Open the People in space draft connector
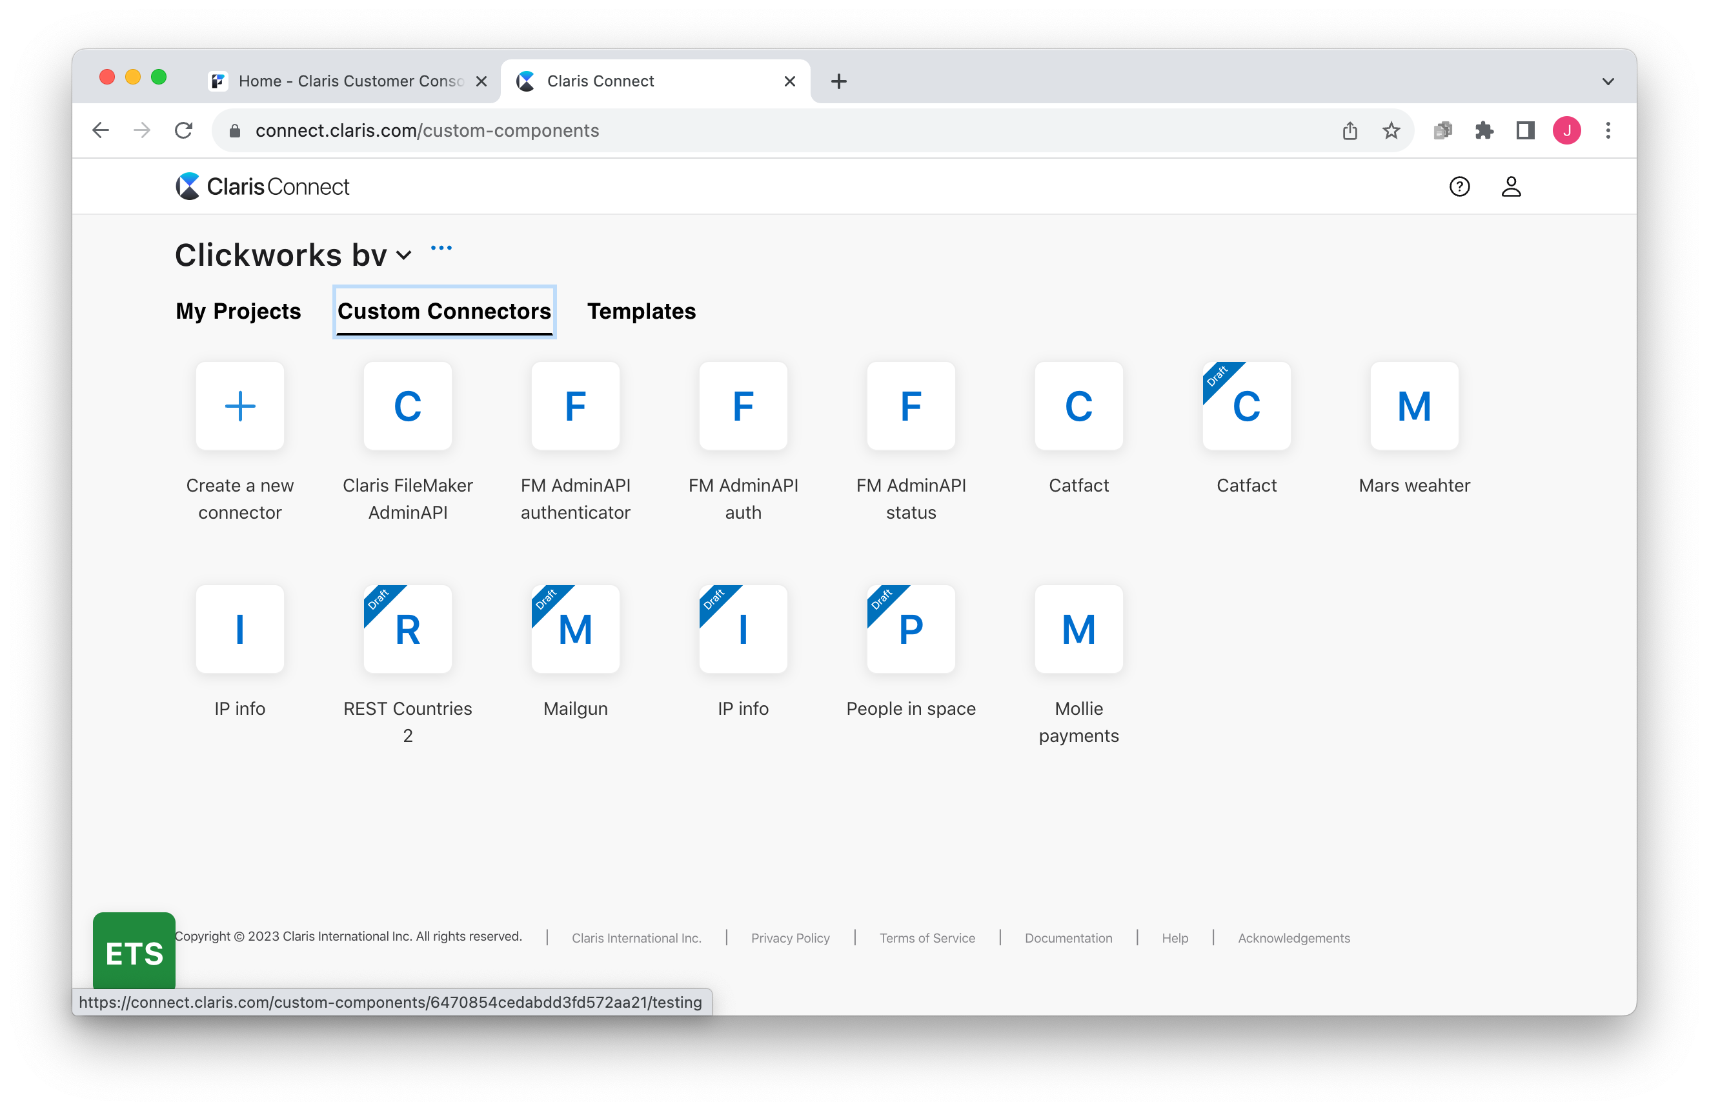Viewport: 1709px width, 1111px height. [911, 628]
